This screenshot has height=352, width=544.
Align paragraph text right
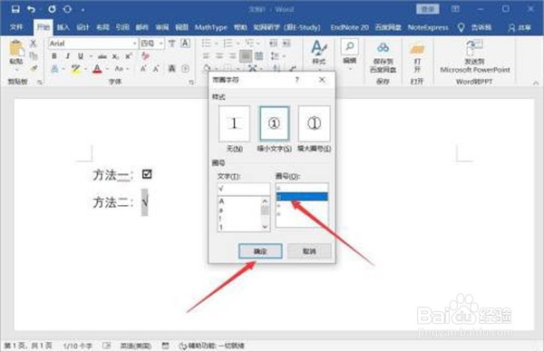[x=232, y=56]
